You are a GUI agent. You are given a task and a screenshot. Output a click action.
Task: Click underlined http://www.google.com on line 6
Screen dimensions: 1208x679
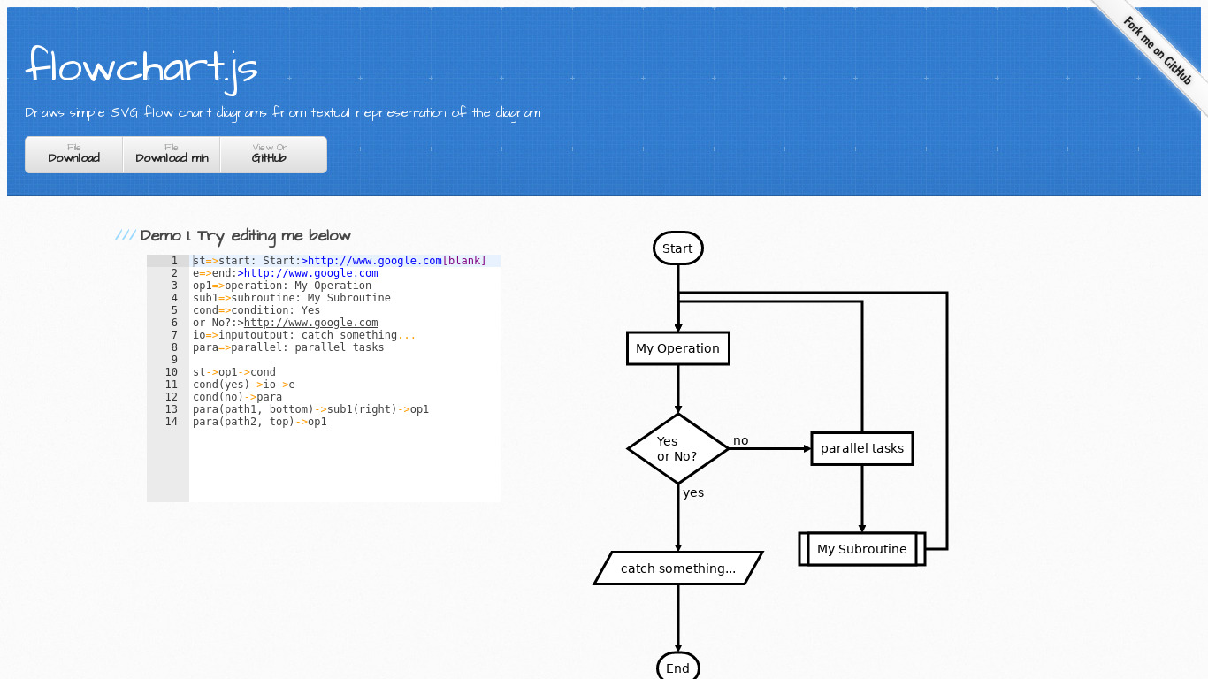(x=310, y=323)
